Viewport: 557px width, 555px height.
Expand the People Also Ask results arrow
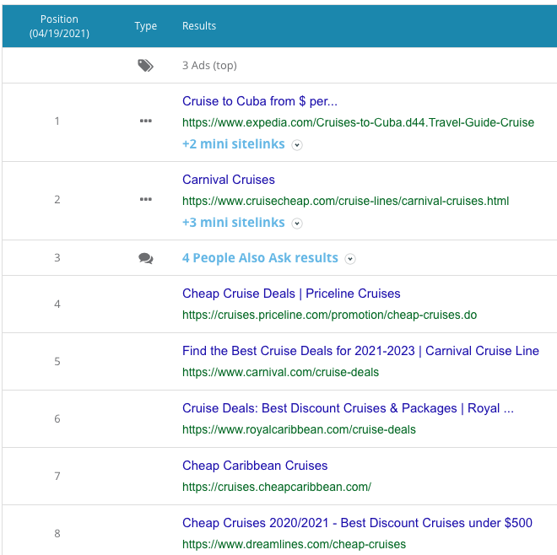pyautogui.click(x=350, y=259)
